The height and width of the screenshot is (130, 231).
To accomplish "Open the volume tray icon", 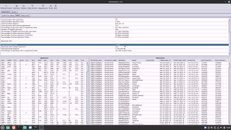I will 221,127.
